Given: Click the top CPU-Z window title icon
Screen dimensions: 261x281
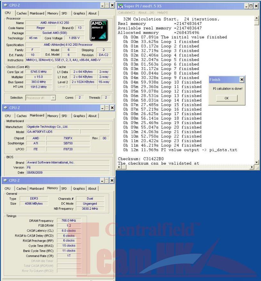Looking at the screenshot, I should pyautogui.click(x=6, y=5).
